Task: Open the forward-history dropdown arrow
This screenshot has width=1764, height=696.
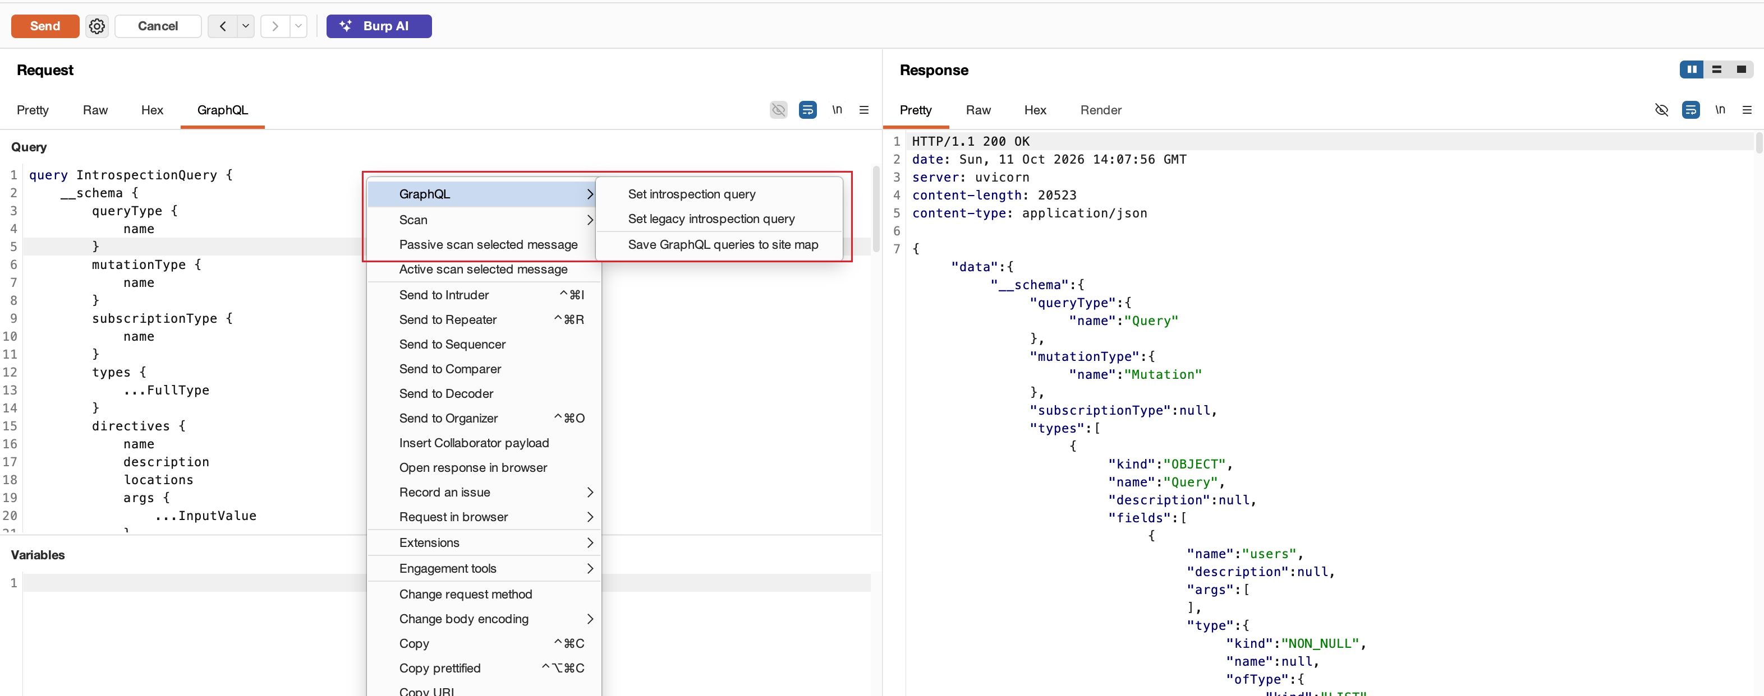Action: pyautogui.click(x=298, y=26)
